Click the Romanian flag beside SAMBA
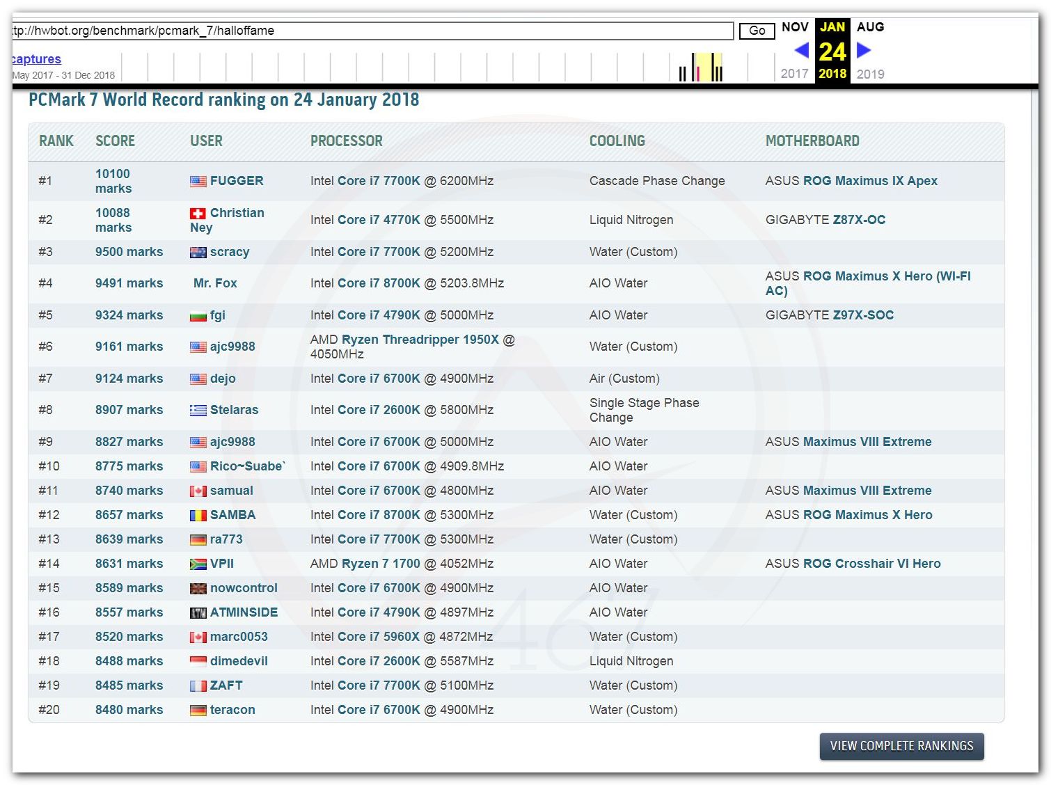The height and width of the screenshot is (785, 1051). point(198,516)
